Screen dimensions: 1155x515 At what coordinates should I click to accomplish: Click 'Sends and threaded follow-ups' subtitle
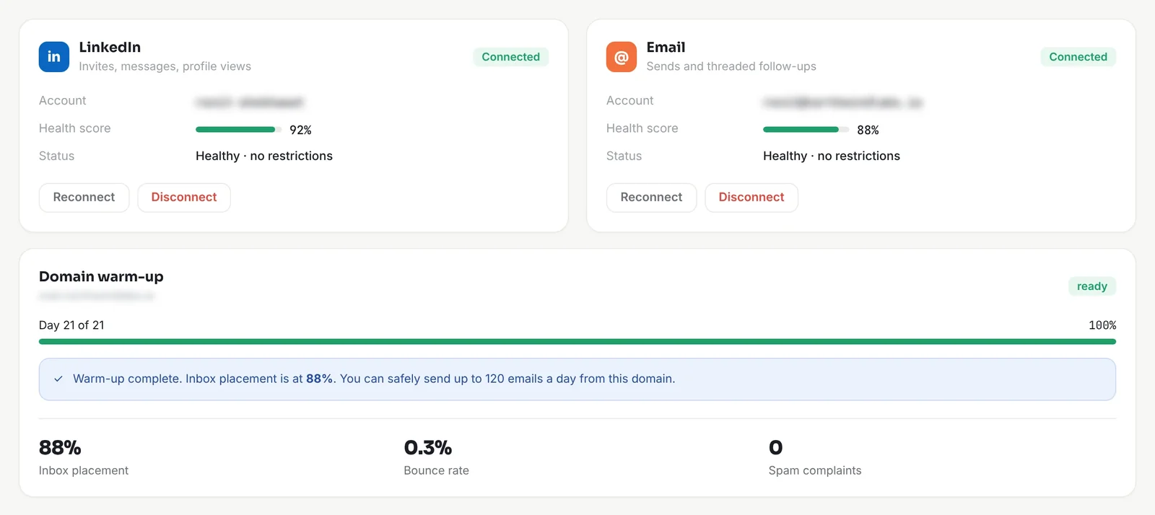pos(731,66)
